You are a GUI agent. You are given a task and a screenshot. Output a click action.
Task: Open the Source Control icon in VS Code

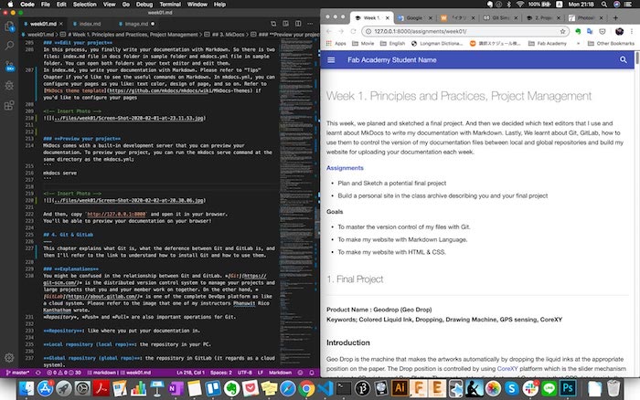[x=9, y=66]
